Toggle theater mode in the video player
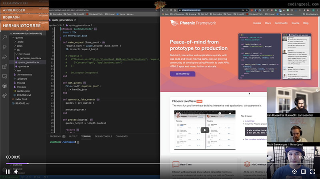The width and height of the screenshot is (320, 179). tap(304, 172)
